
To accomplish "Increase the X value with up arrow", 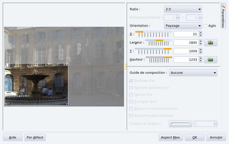I will pos(200,32).
